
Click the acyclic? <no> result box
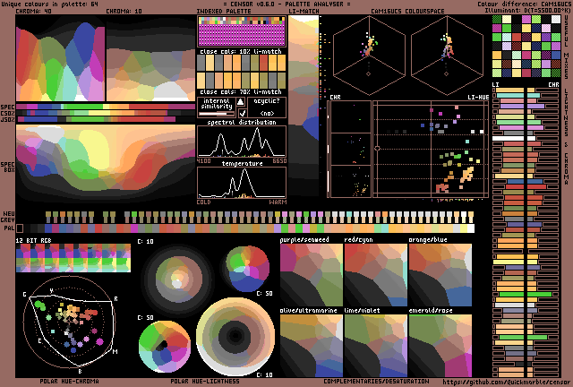pos(267,107)
